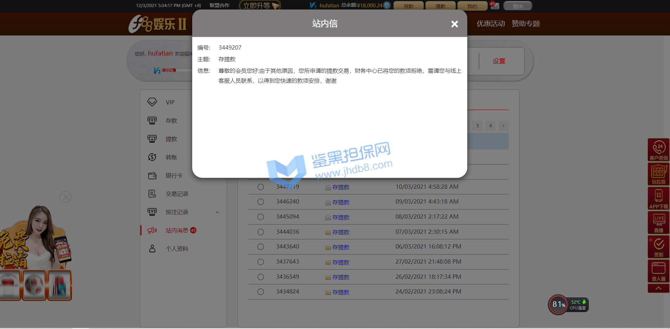Go to next page of messages arrow
The image size is (670, 329).
[503, 126]
